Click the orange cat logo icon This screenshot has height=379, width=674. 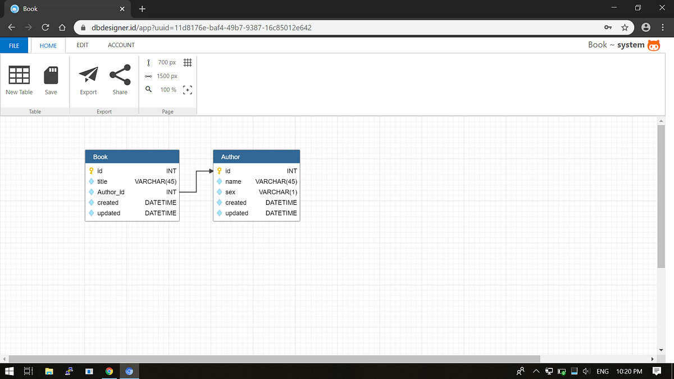pyautogui.click(x=654, y=45)
